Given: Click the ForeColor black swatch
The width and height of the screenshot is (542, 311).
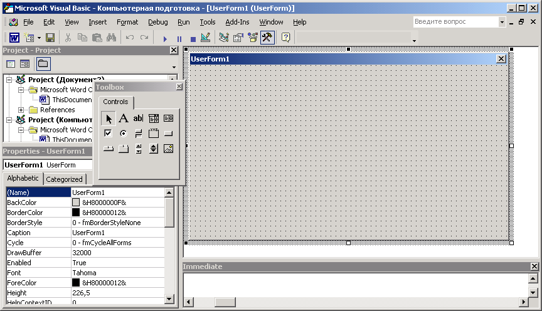Looking at the screenshot, I should (x=76, y=283).
